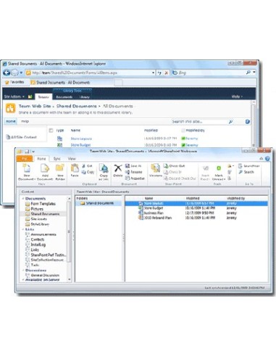Image resolution: width=276 pixels, height=357 pixels.
Task: Select Announcements list in Content pane
Action: pos(41,234)
